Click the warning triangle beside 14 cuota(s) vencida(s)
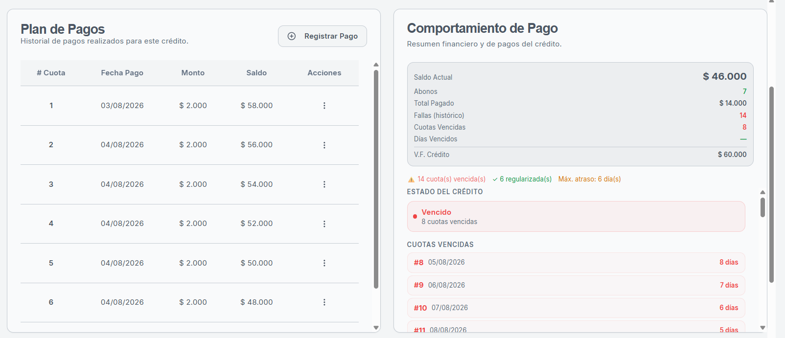Viewport: 785px width, 338px height. (411, 180)
